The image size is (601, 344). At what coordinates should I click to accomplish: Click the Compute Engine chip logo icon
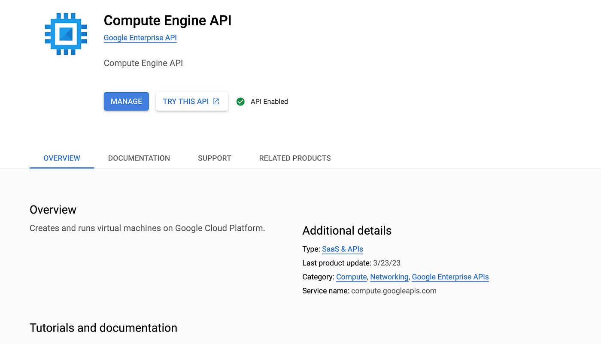66,34
